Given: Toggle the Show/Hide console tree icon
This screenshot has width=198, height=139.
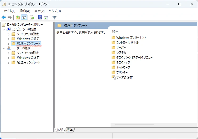Looking at the screenshot, I should tap(24, 17).
